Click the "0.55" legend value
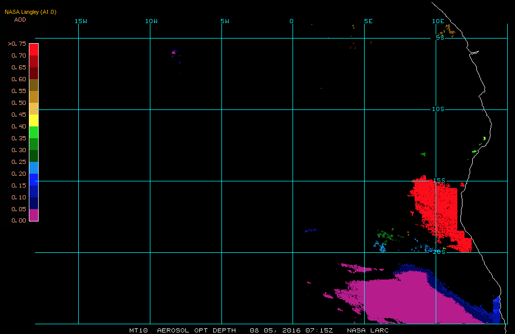Image resolution: width=515 pixels, height=334 pixels. pos(19,91)
